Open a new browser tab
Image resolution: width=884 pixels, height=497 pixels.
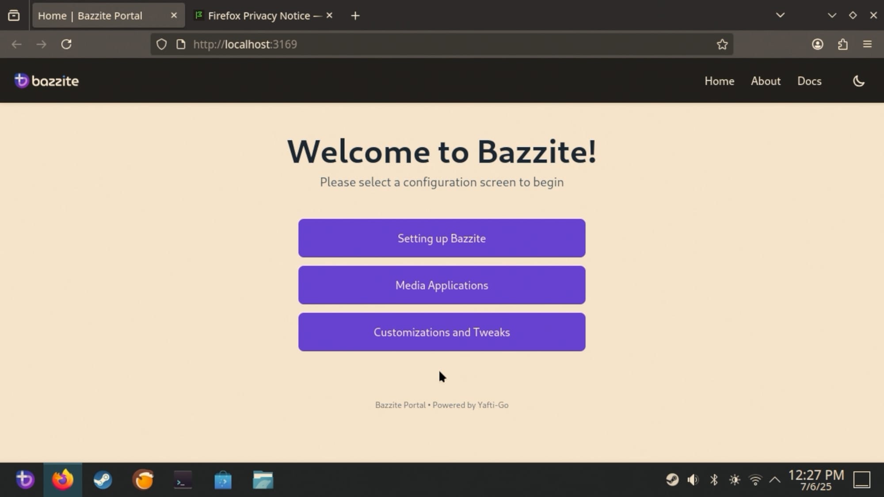click(355, 16)
